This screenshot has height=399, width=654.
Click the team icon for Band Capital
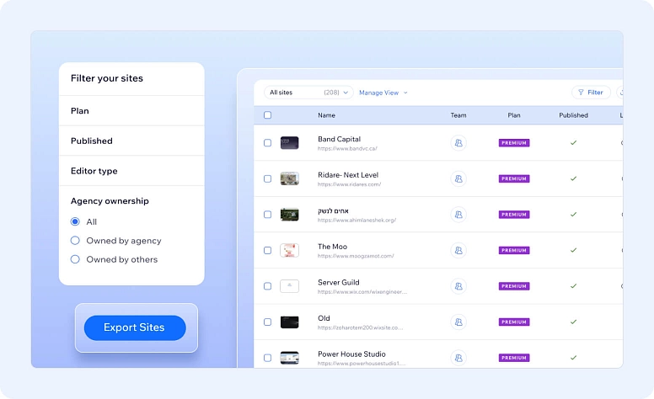tap(458, 143)
